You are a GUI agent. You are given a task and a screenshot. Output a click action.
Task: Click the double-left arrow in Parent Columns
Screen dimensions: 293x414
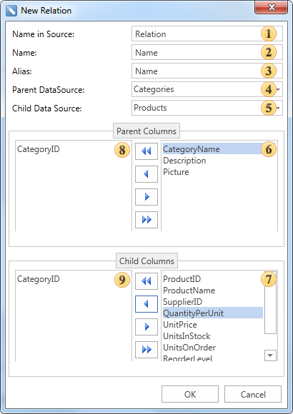(146, 151)
